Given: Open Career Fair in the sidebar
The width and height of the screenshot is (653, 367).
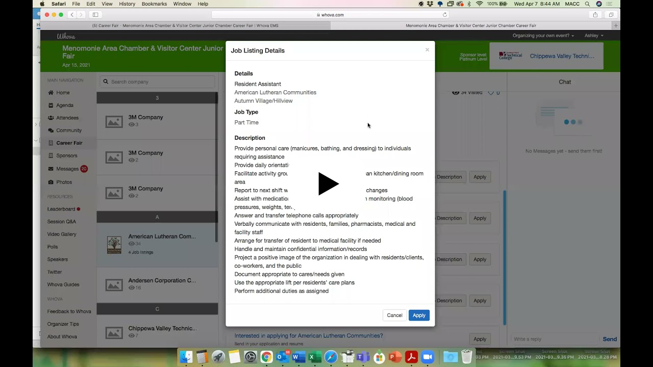Looking at the screenshot, I should (69, 143).
